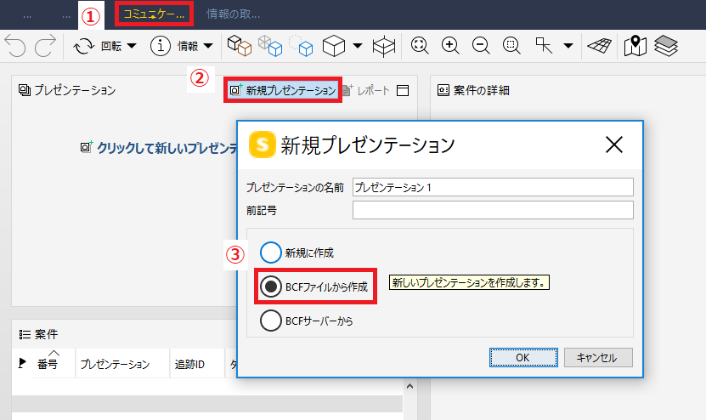
Task: Click the 追跡ID column header
Action: click(197, 364)
